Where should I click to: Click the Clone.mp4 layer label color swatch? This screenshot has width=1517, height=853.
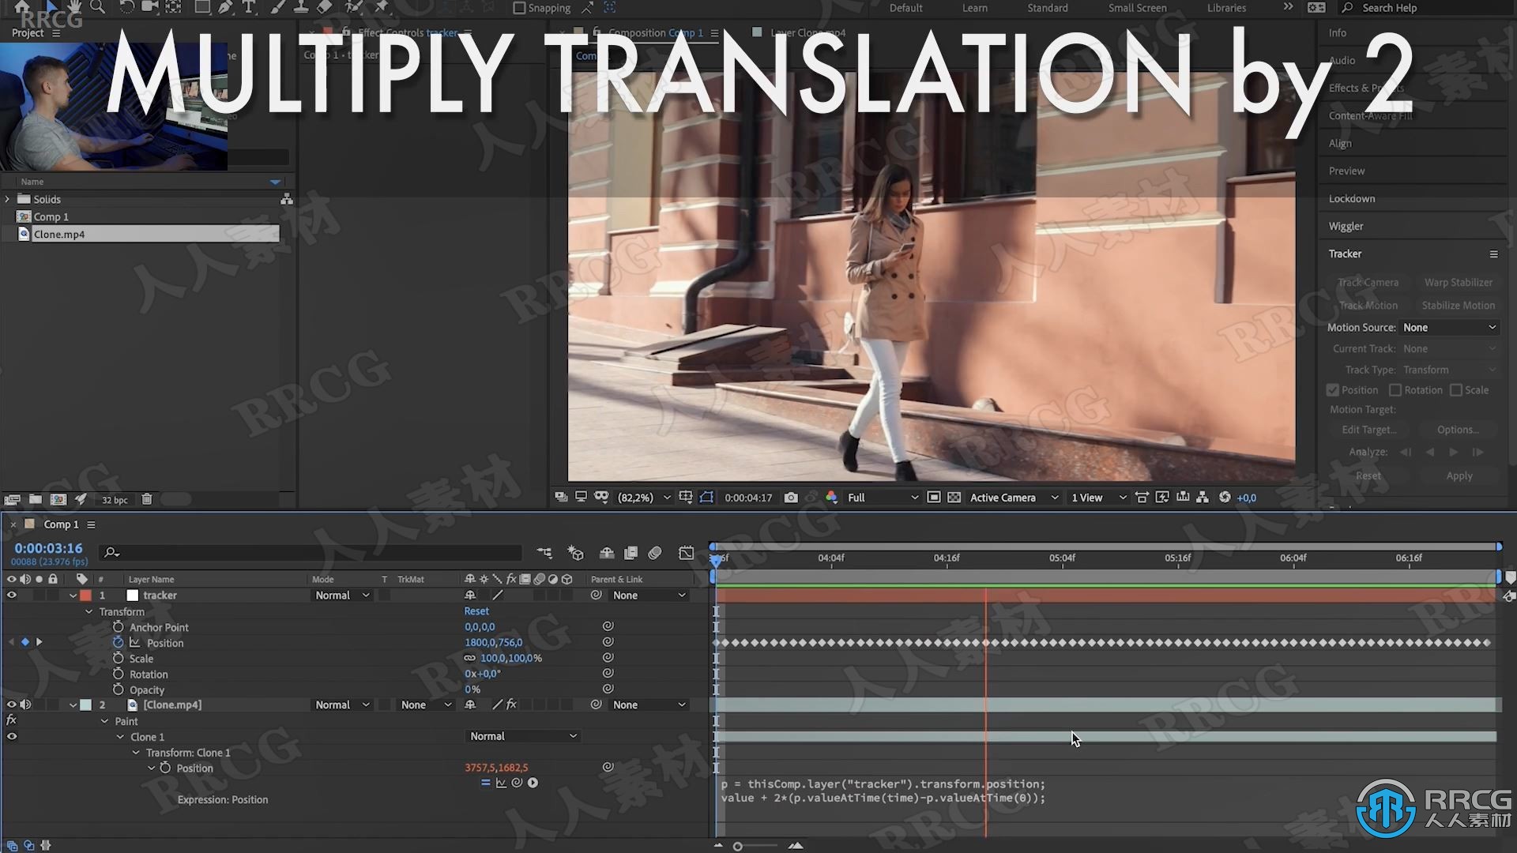85,705
